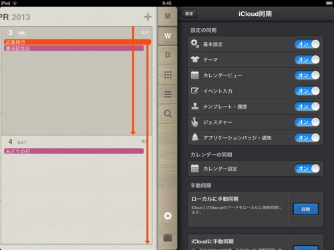
Task: Go back using the 設定 button
Action: pos(188,14)
